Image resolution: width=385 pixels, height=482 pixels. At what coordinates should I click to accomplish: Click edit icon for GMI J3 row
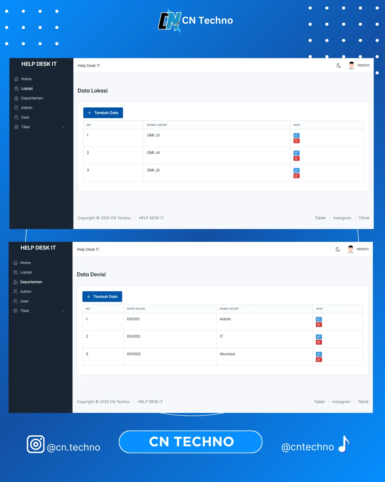pyautogui.click(x=296, y=135)
